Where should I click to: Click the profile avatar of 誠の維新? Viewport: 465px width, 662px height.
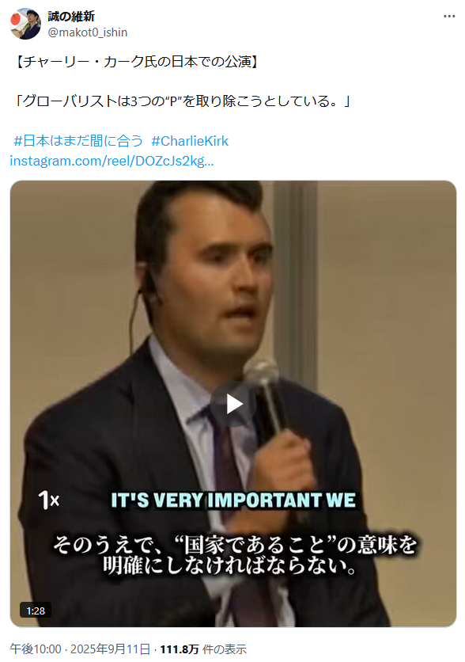click(x=25, y=24)
